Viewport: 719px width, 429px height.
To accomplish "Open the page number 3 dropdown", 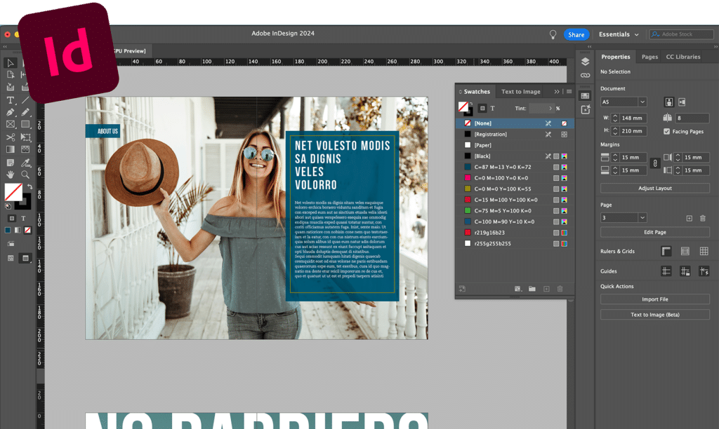I will 642,218.
